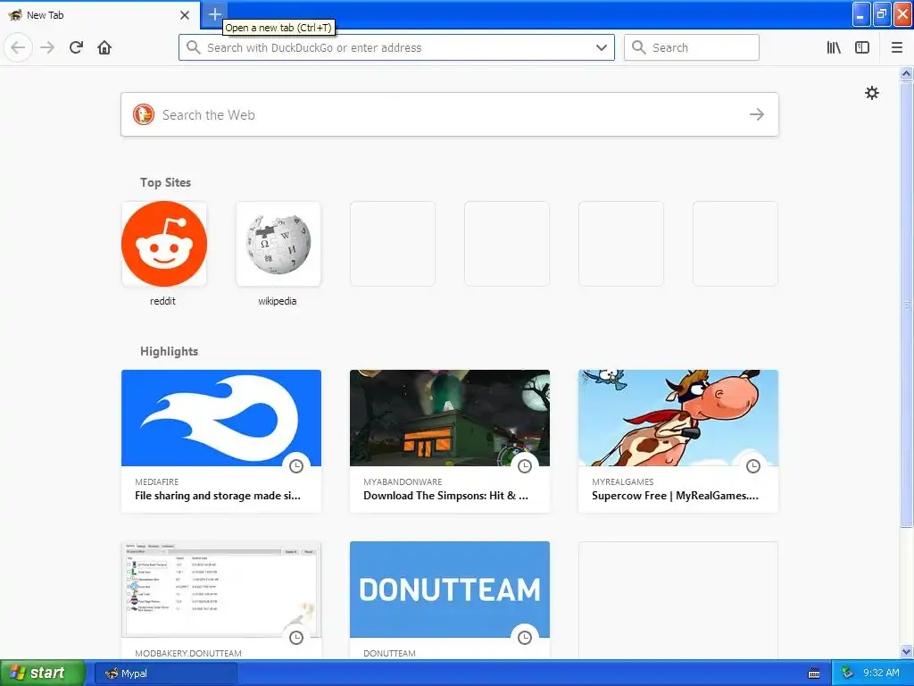Open File sharing and storage link

pyautogui.click(x=218, y=495)
